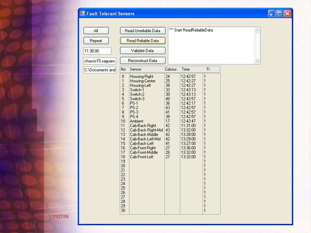
Task: Select the Cab-Back-Right sensor entry
Action: click(143, 126)
